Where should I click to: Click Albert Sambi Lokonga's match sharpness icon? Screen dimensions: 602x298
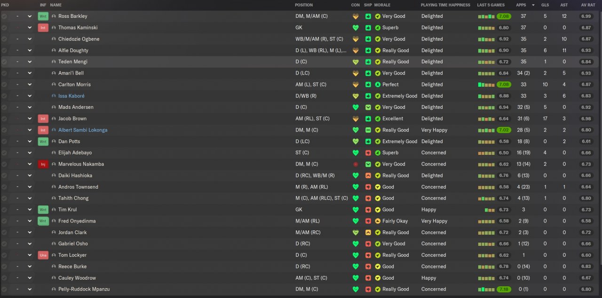click(368, 130)
